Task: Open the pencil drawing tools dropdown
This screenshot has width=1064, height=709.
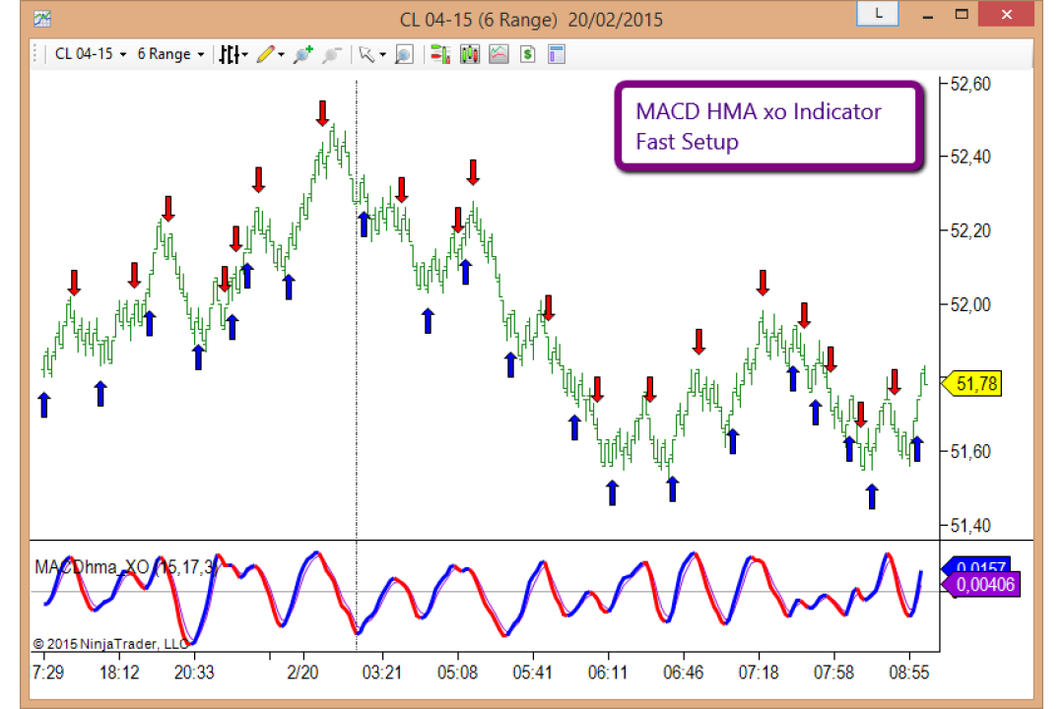Action: pos(270,54)
